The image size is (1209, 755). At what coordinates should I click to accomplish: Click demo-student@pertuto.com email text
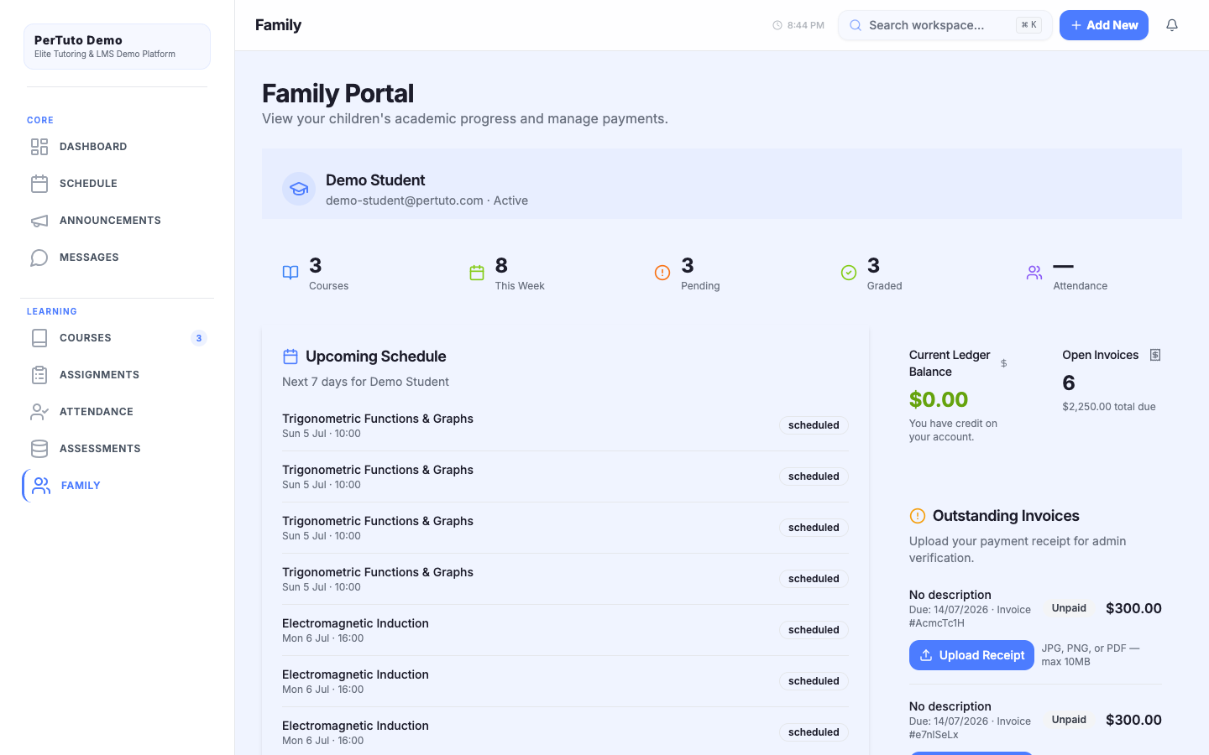click(405, 200)
